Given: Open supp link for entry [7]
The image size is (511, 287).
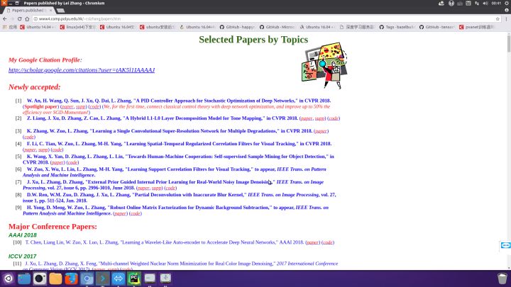Looking at the screenshot, I should tap(156, 188).
